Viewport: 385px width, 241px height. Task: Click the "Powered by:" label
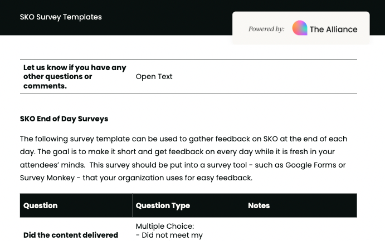[x=266, y=29]
